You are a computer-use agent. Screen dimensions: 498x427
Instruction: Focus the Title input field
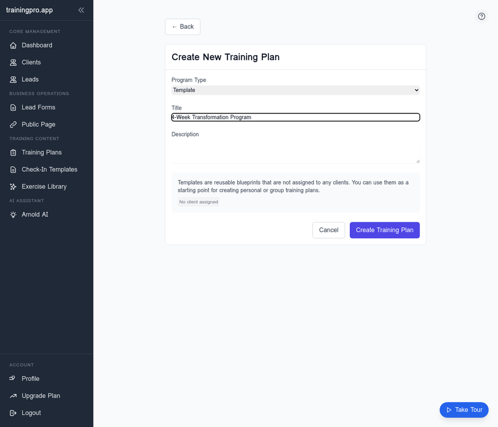pyautogui.click(x=295, y=117)
